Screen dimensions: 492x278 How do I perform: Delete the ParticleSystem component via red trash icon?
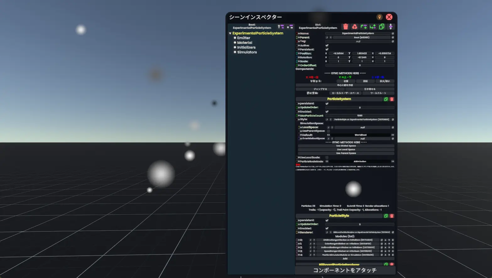tap(392, 99)
